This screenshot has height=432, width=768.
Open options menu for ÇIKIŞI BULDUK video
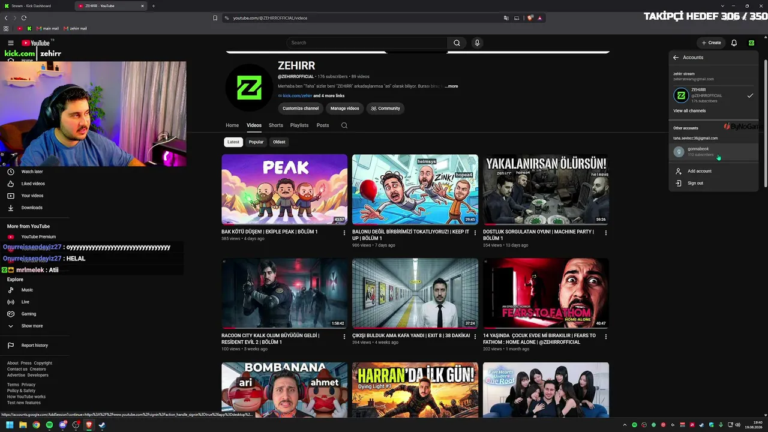475,337
